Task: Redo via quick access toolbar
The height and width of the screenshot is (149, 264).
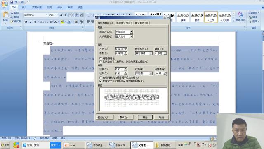Action: click(x=22, y=2)
